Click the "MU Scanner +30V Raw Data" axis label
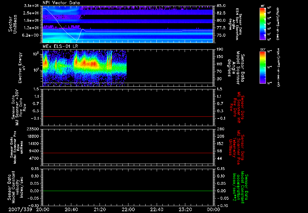308x213 pixels. [x=19, y=107]
